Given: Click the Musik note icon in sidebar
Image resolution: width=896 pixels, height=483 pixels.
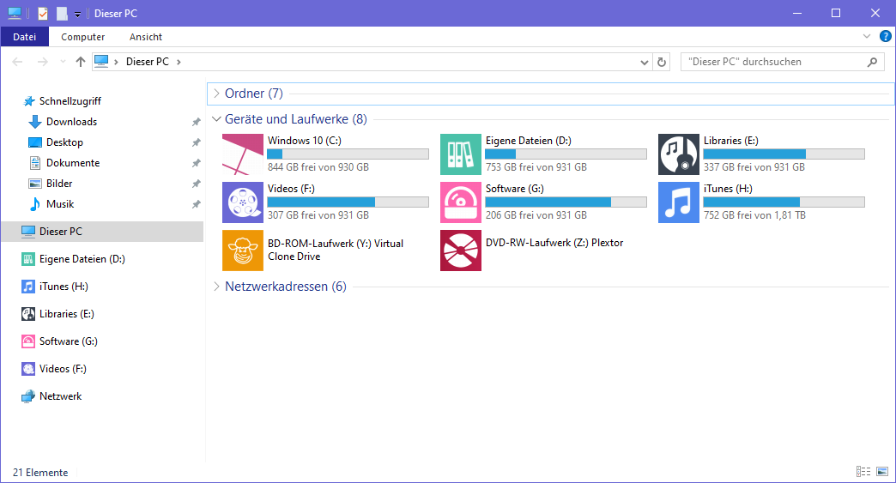Looking at the screenshot, I should pos(35,204).
